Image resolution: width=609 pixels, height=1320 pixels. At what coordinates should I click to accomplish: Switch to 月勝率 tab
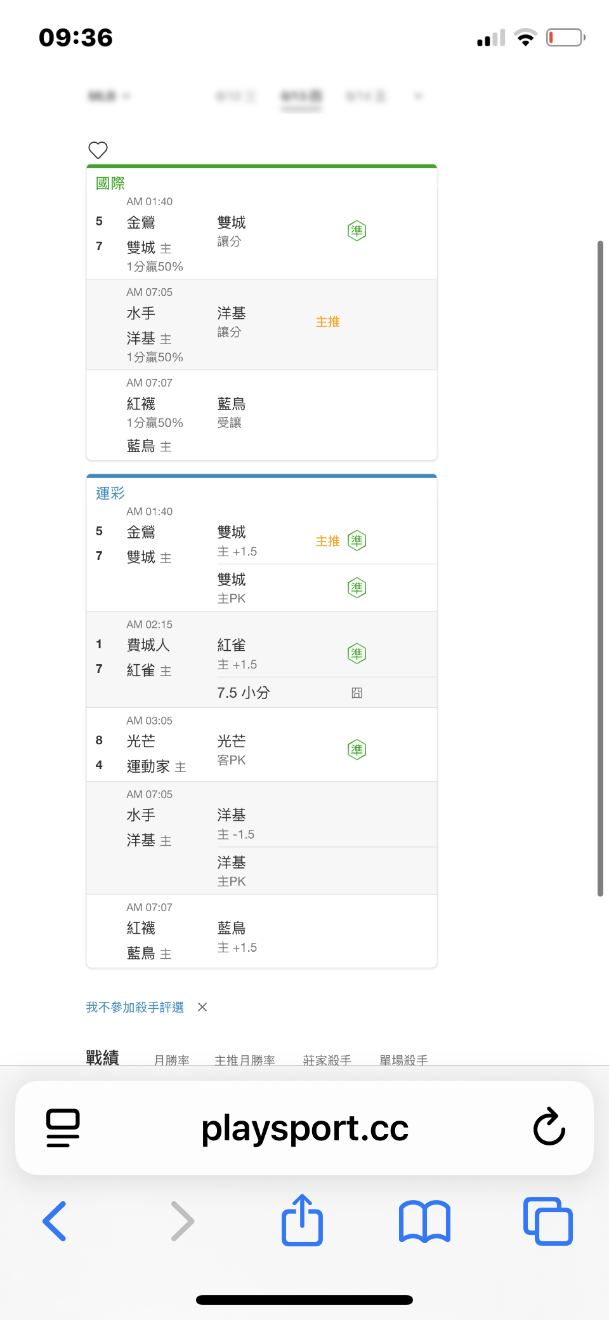[172, 1060]
